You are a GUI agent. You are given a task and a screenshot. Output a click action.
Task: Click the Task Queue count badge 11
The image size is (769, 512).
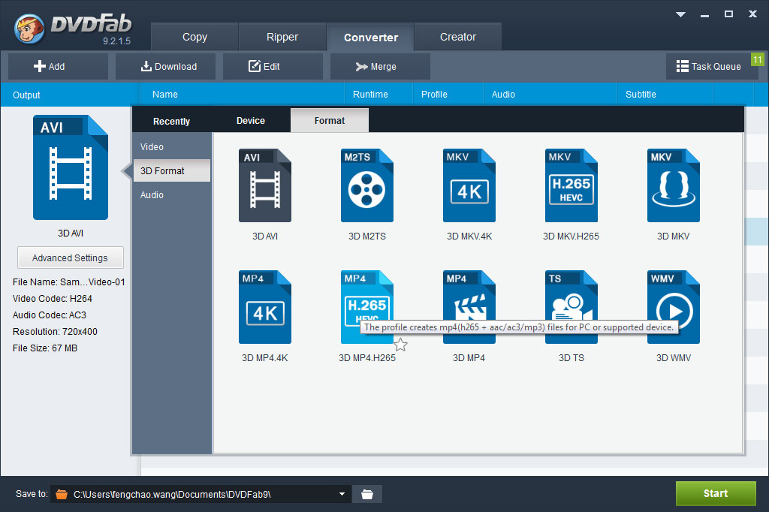pyautogui.click(x=757, y=60)
